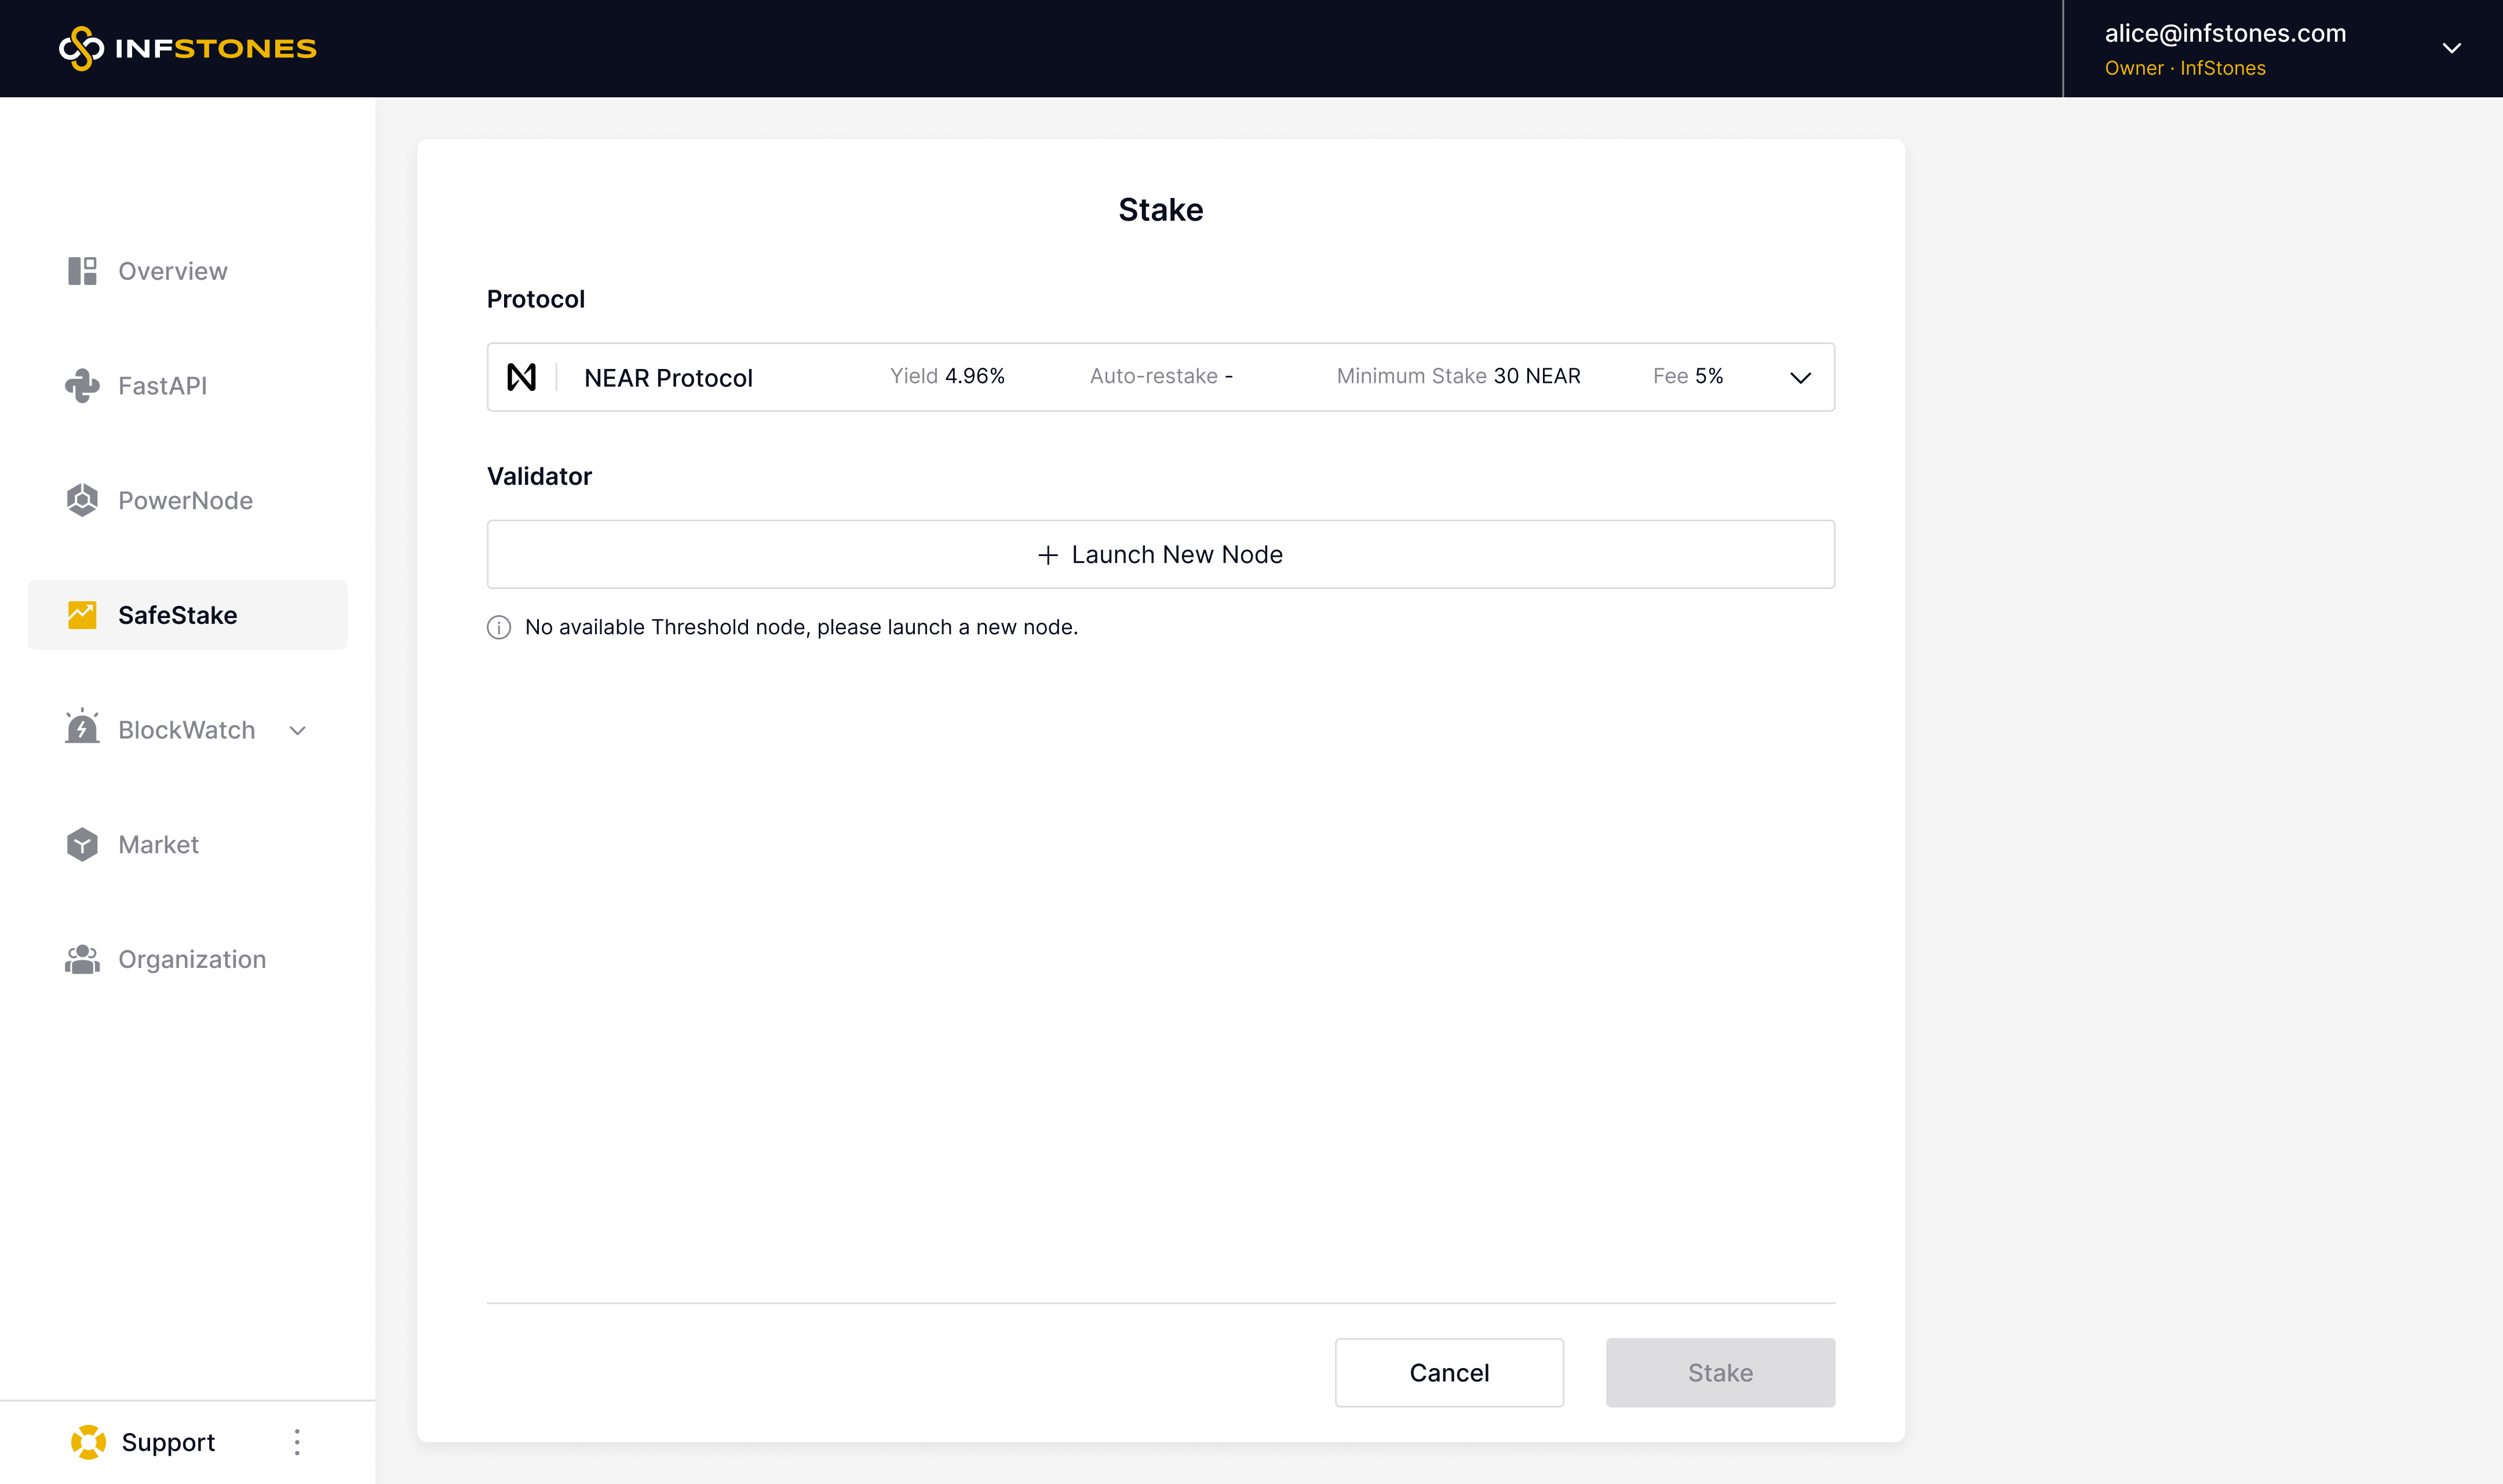Click Launch New Node box
The height and width of the screenshot is (1484, 2503).
tap(1160, 554)
